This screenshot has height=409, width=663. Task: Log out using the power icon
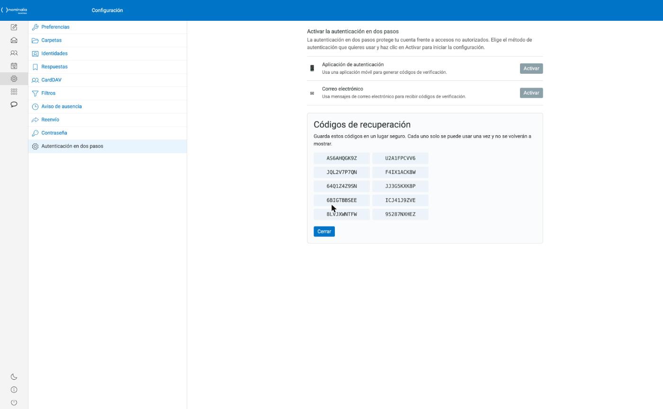(14, 402)
